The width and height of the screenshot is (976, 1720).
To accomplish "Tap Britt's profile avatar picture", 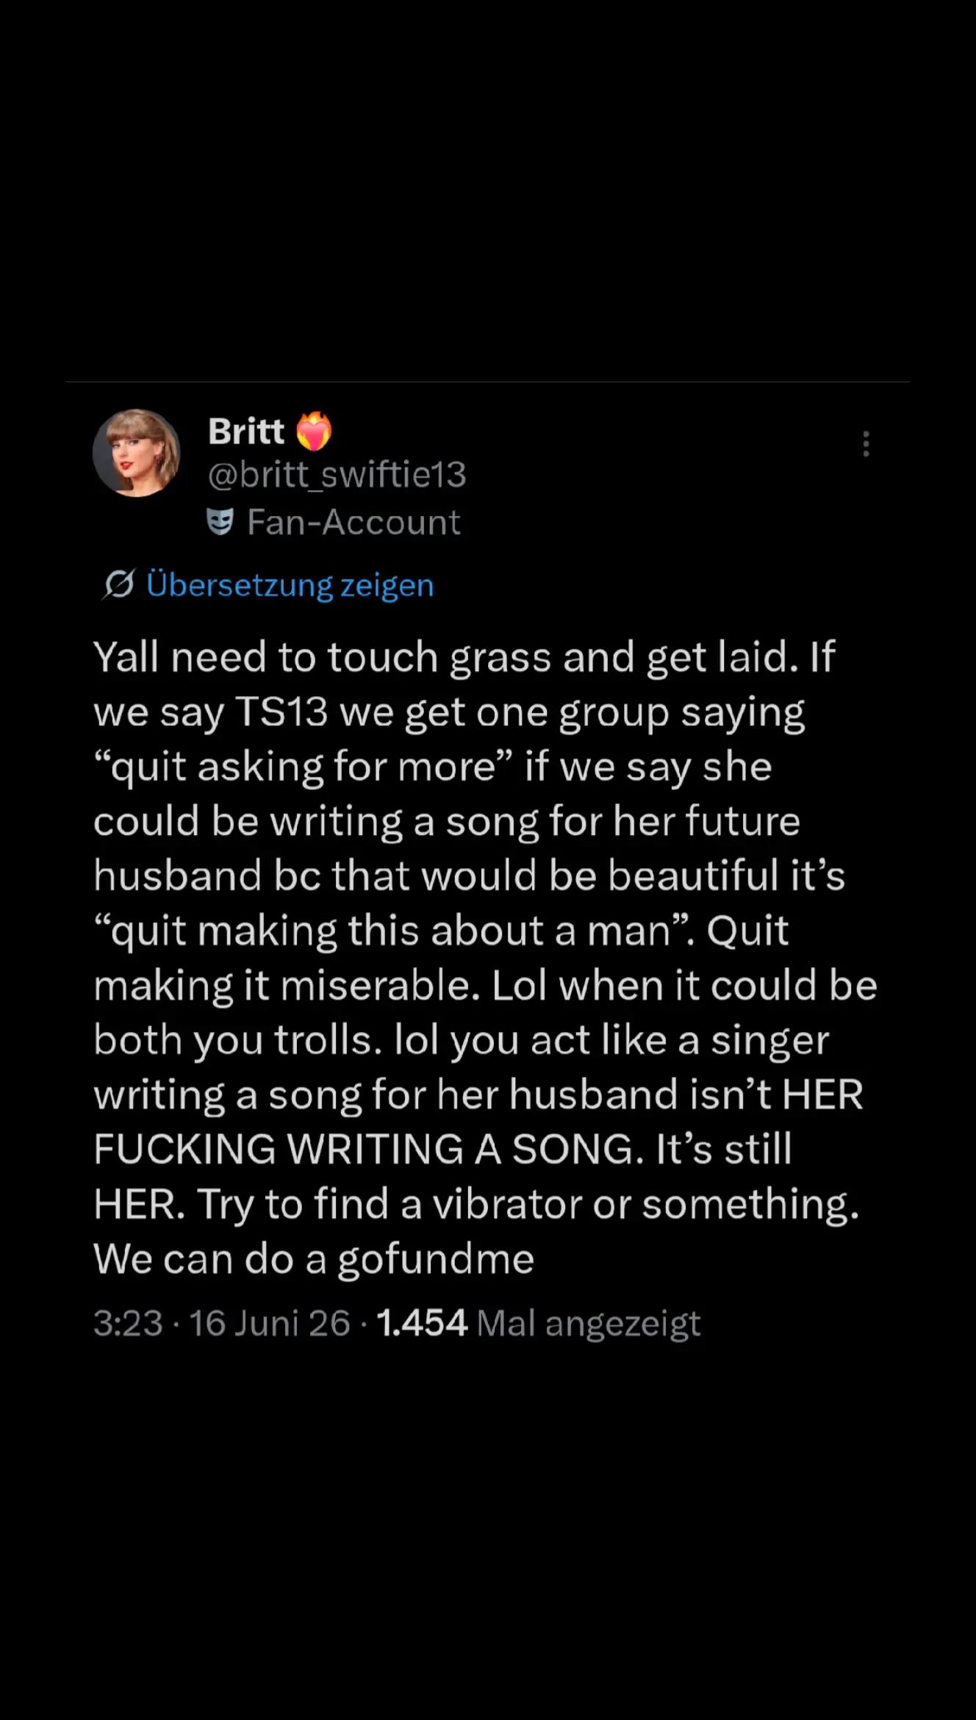I will coord(137,453).
